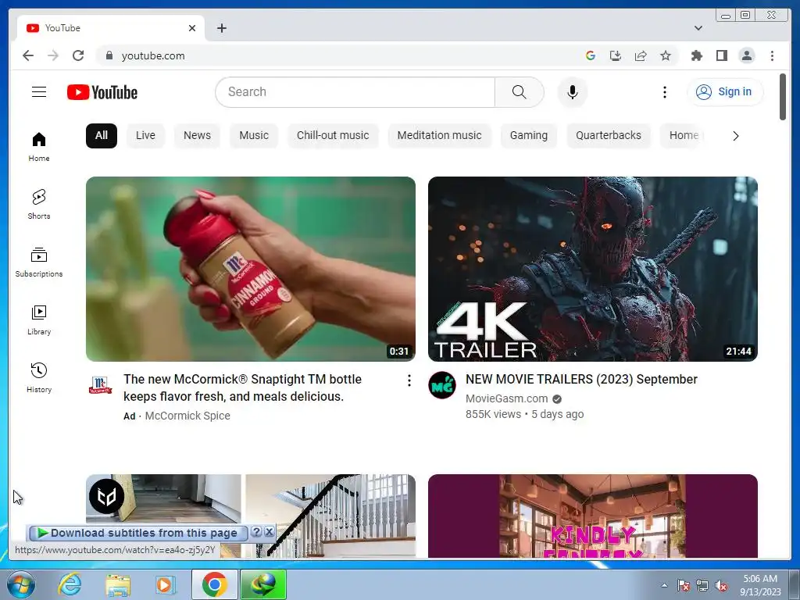Open MovieGasm.com channel link
The image size is (800, 600).
pos(506,398)
